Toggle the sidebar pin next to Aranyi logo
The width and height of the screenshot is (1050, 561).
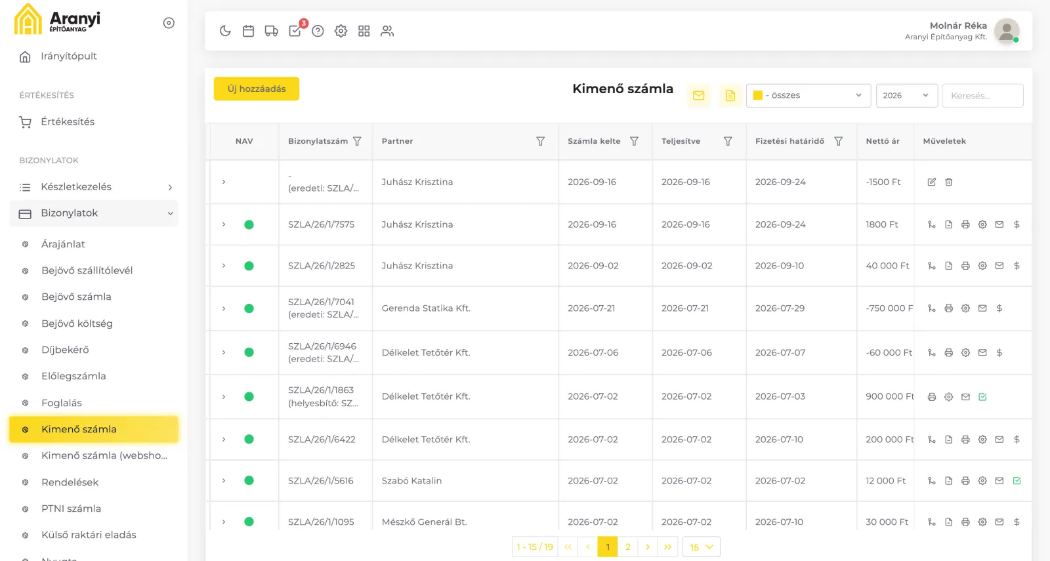click(x=169, y=23)
